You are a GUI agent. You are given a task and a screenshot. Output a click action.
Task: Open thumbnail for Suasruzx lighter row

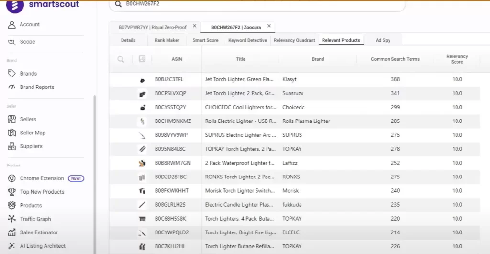(x=142, y=94)
